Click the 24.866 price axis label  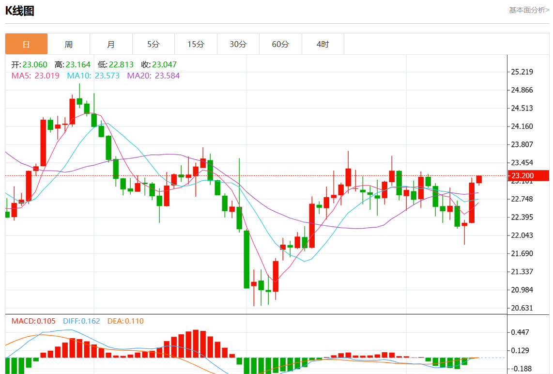(x=522, y=90)
